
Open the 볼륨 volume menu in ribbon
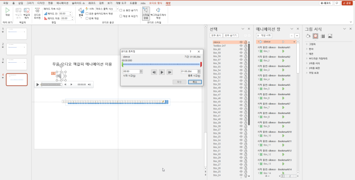coord(81,13)
